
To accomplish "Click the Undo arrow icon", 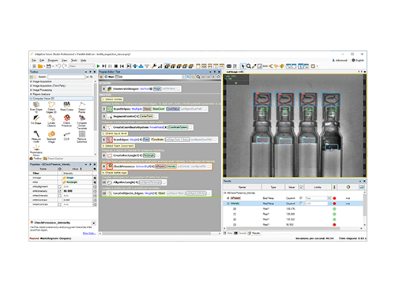I will (58, 66).
